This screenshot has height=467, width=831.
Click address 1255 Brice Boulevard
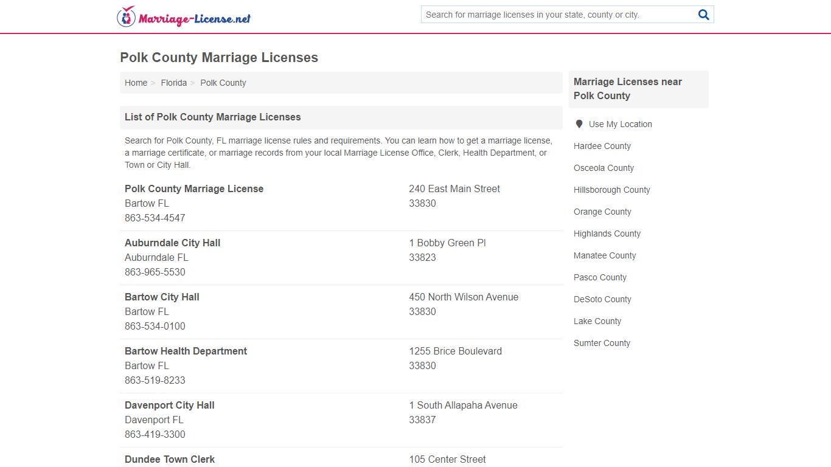click(455, 351)
